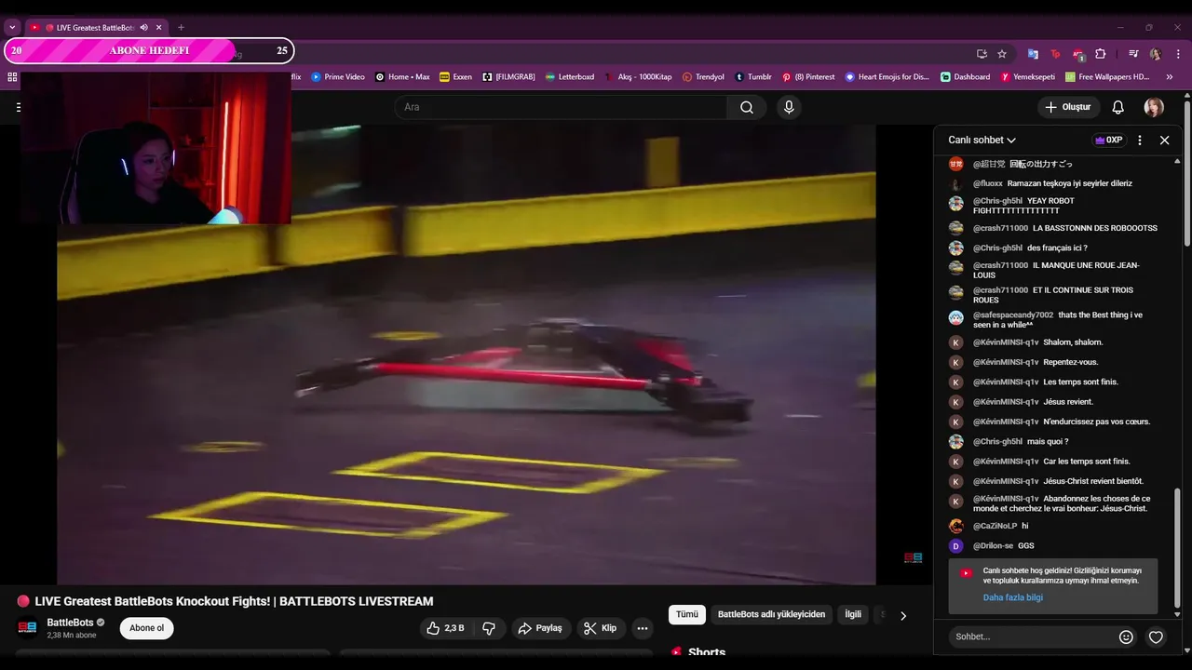Viewport: 1192px width, 670px height.
Task: Show more bookmarks with double chevron
Action: pos(1170,77)
